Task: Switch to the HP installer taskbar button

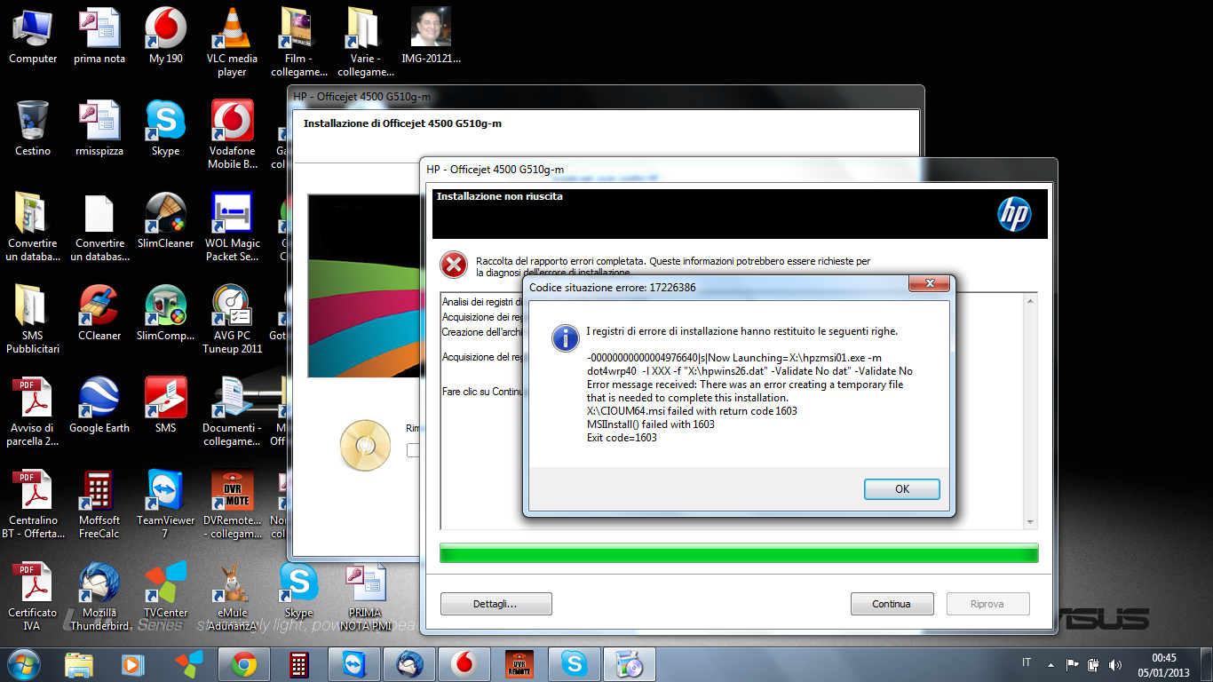Action: [x=630, y=664]
